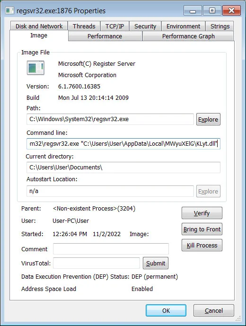Image resolution: width=246 pixels, height=326 pixels.
Task: Click the Current directory field
Action: (123, 167)
